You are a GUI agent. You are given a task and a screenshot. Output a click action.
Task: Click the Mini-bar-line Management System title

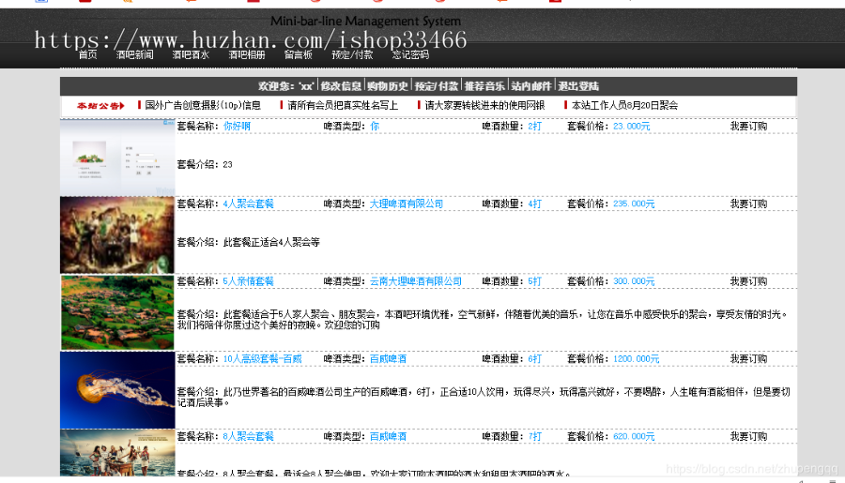tap(365, 22)
